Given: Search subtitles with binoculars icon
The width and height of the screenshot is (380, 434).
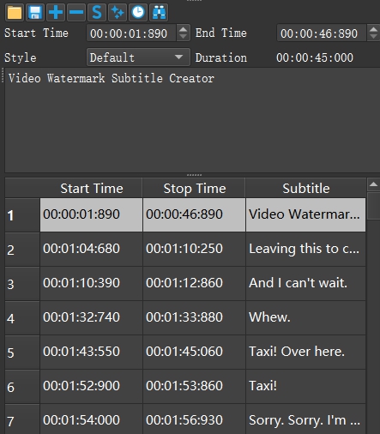Looking at the screenshot, I should tap(159, 13).
